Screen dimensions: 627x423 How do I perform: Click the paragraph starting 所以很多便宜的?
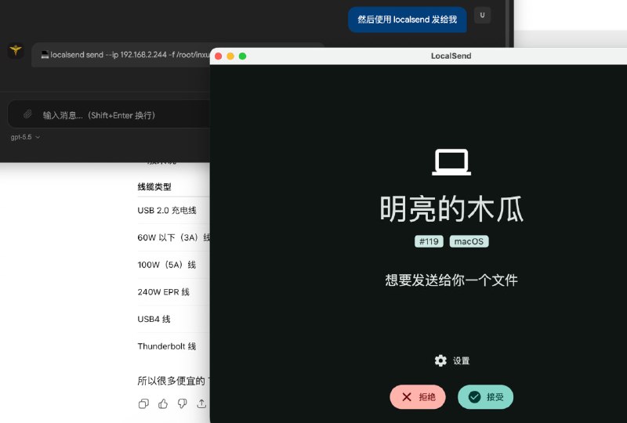pyautogui.click(x=173, y=381)
